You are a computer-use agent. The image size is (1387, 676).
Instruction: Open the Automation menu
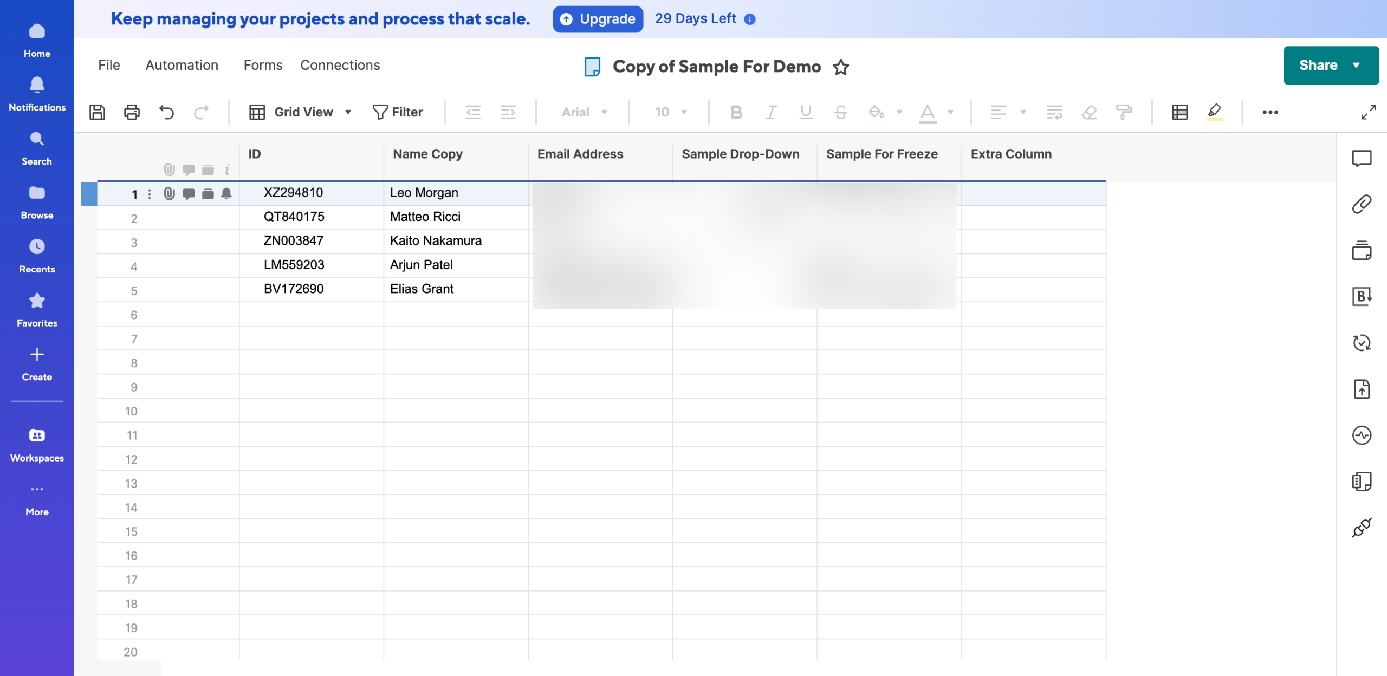tap(182, 65)
